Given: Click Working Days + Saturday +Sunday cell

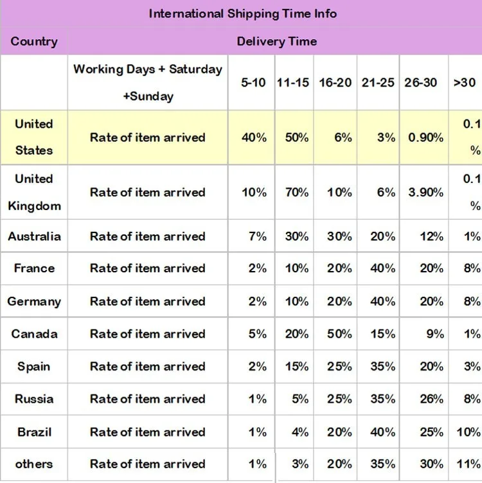Looking at the screenshot, I should (x=148, y=83).
